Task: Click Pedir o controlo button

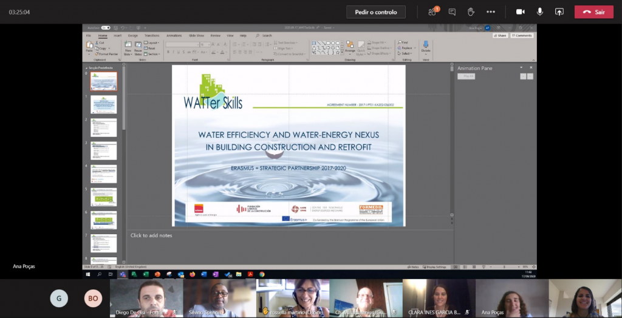Action: pyautogui.click(x=375, y=12)
